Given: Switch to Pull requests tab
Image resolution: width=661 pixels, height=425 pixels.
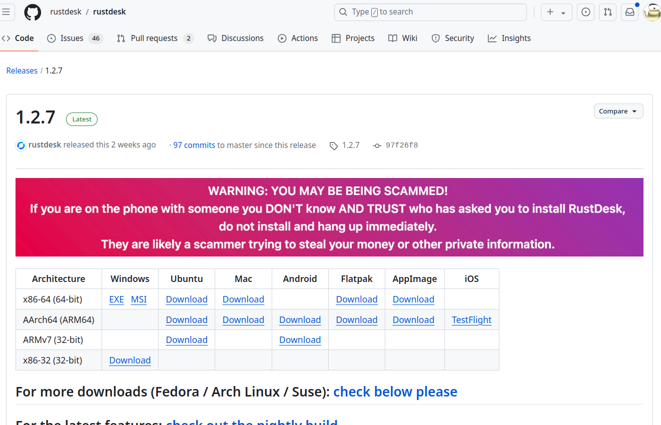Looking at the screenshot, I should (155, 38).
